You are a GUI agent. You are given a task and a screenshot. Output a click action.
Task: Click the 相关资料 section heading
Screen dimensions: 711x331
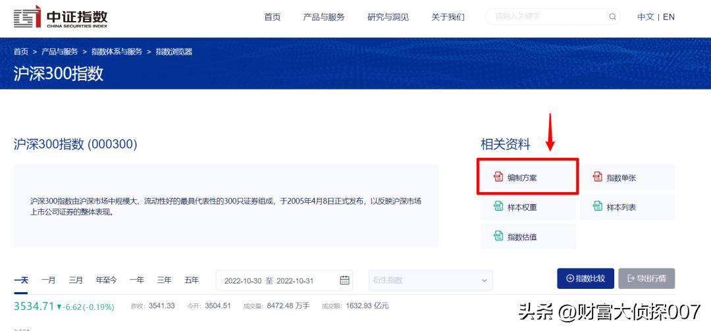coord(506,145)
